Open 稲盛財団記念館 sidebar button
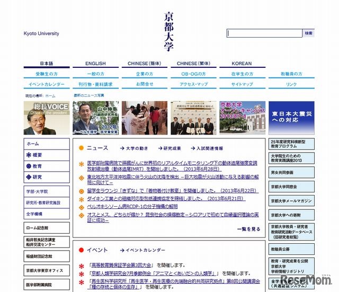The height and width of the screenshot is (292, 339). (47, 256)
